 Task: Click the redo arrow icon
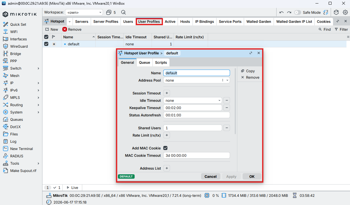coord(289,13)
